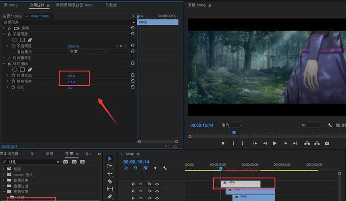Select the Razor tool
The height and width of the screenshot is (201, 346).
(110, 181)
